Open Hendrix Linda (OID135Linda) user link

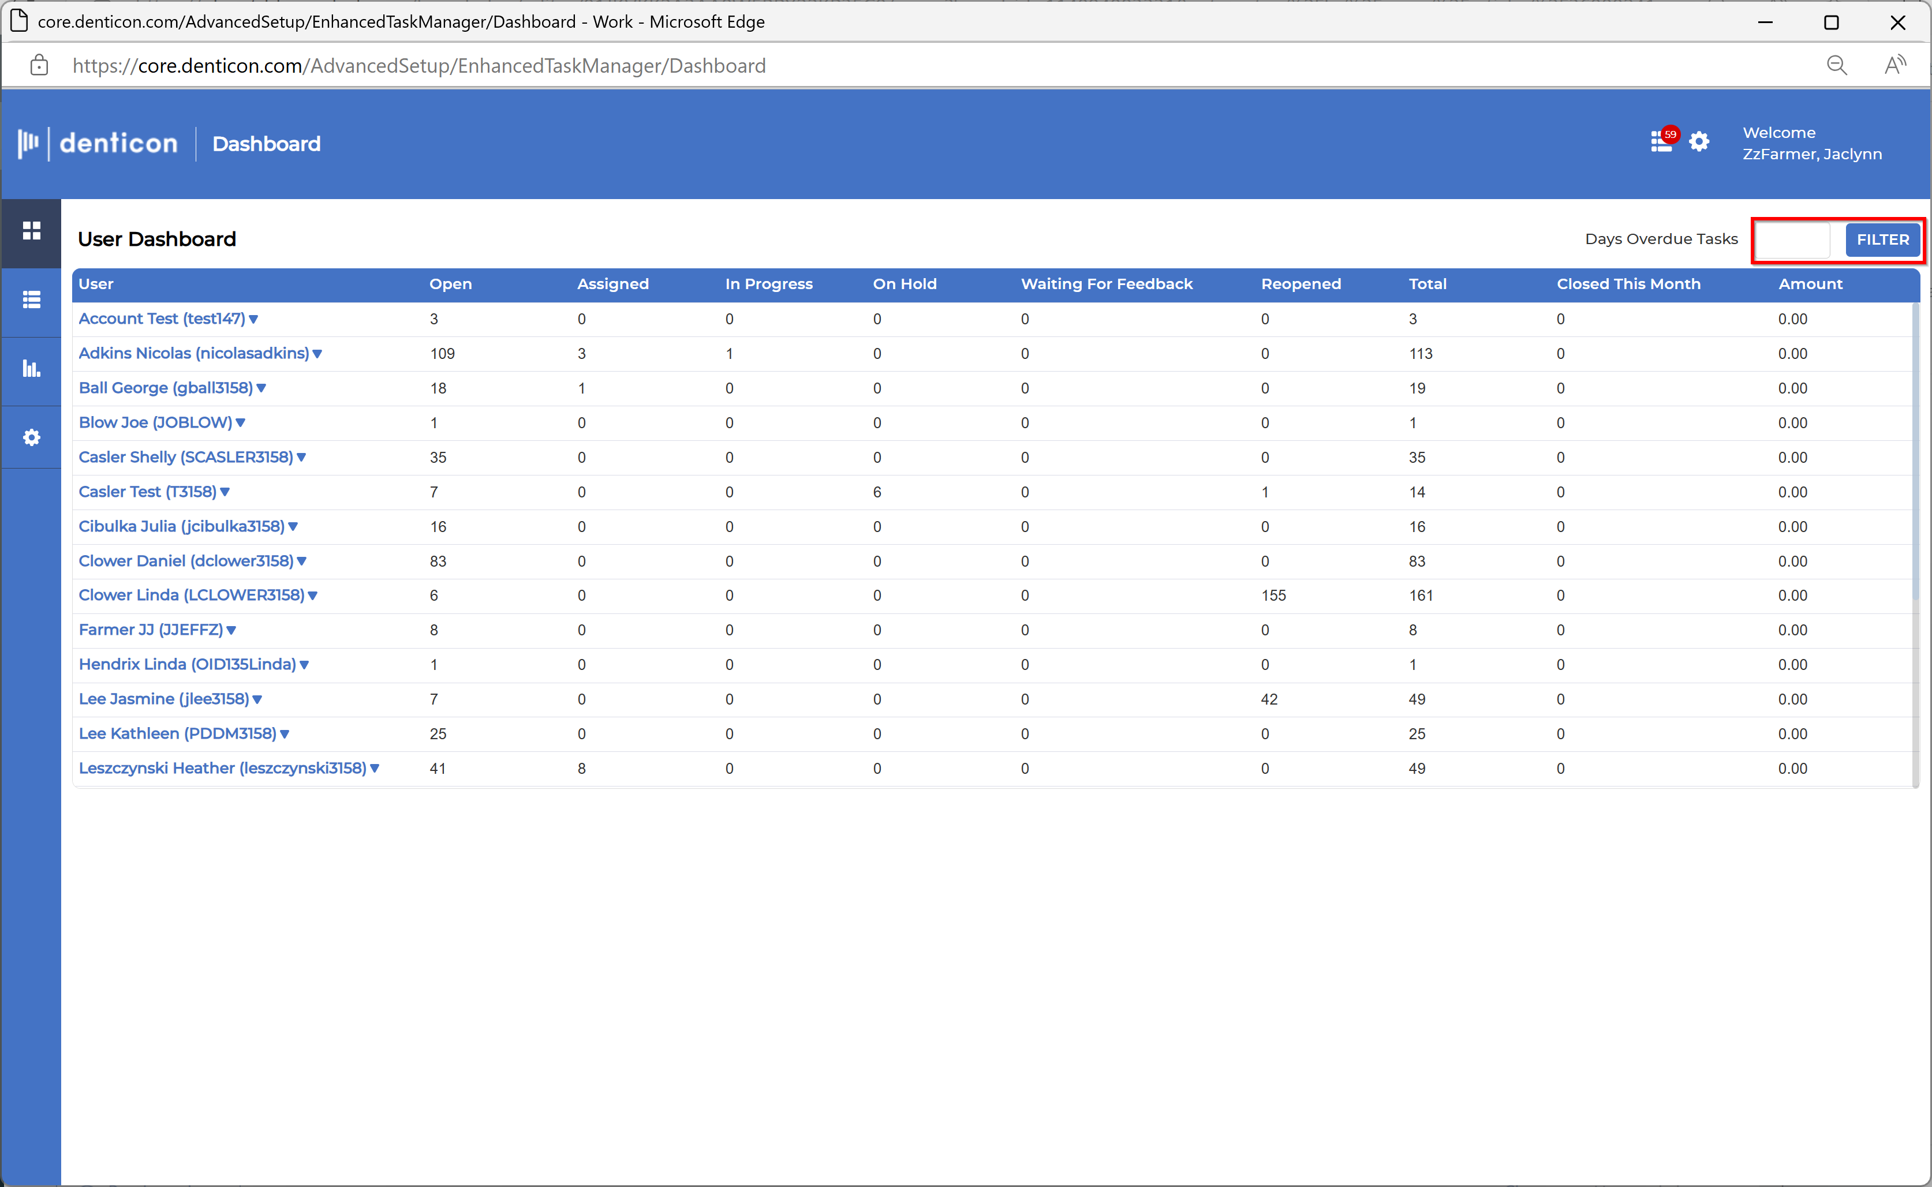[x=188, y=664]
